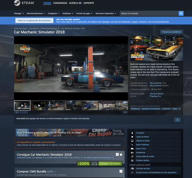Click the Préstamo familiar people icon
The image size is (192, 178).
(132, 160)
